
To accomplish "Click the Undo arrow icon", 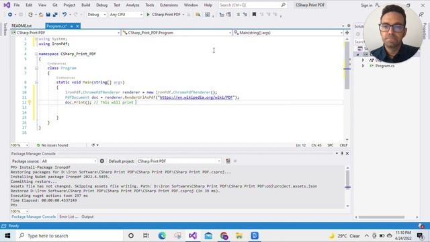I will click(x=64, y=15).
